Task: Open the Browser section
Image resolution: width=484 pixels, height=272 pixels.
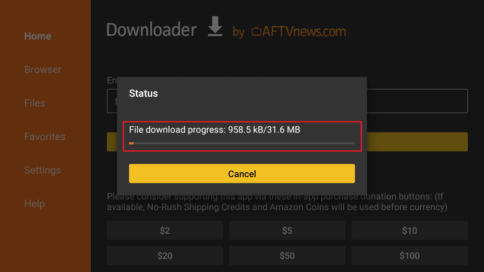Action: coord(42,70)
